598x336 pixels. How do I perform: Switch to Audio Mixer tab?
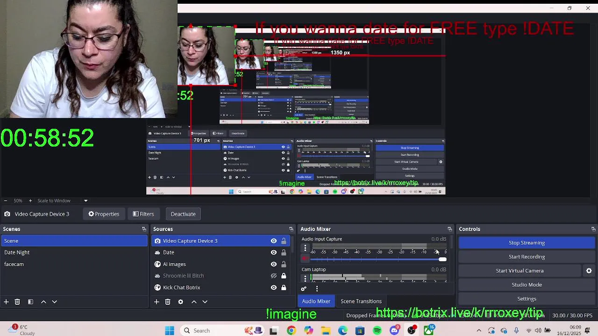click(x=316, y=301)
